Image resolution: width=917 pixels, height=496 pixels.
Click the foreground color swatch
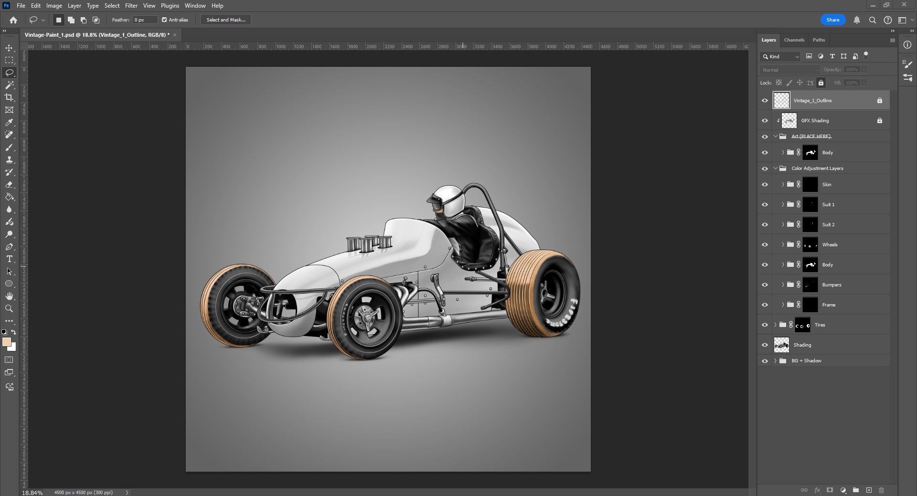[x=7, y=342]
